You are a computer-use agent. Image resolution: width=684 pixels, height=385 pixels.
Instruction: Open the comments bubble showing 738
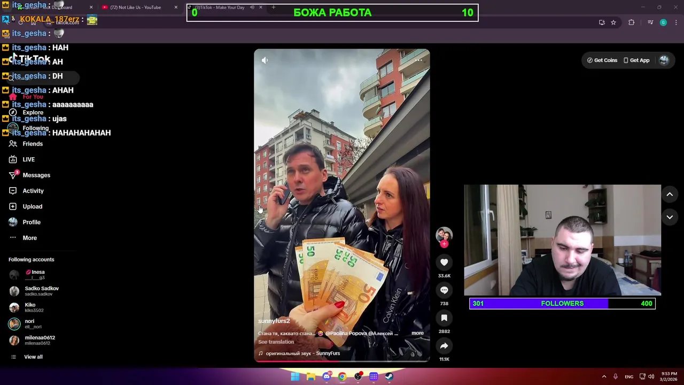pyautogui.click(x=444, y=290)
